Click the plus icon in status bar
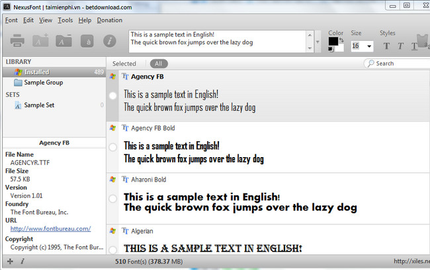The width and height of the screenshot is (430, 270). tap(10, 261)
